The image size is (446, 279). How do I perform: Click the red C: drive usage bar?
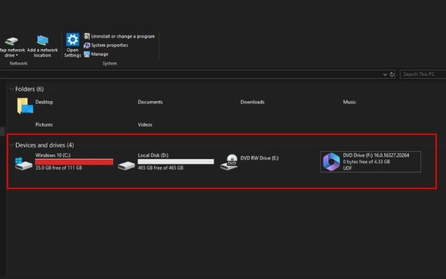coord(74,162)
